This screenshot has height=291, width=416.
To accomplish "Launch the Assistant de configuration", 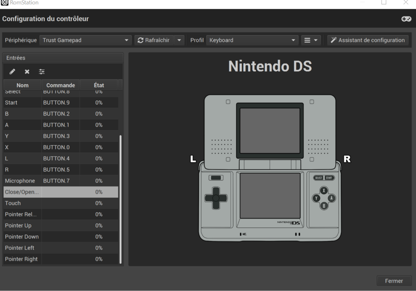I will 368,40.
